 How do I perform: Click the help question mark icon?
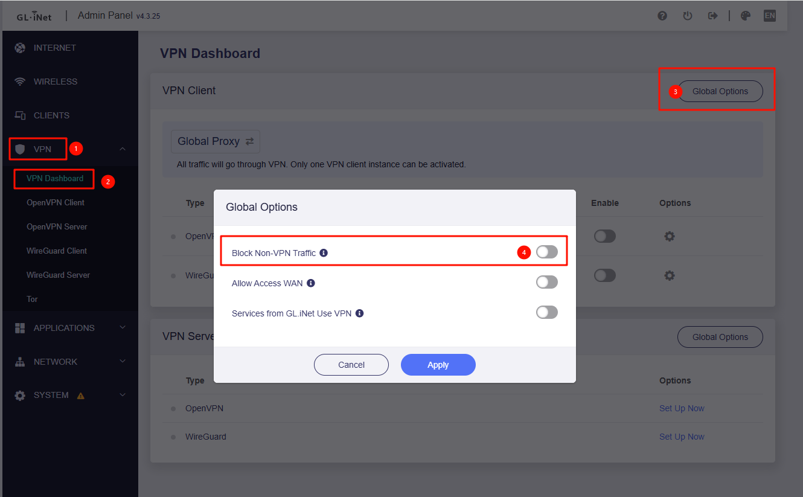click(662, 16)
